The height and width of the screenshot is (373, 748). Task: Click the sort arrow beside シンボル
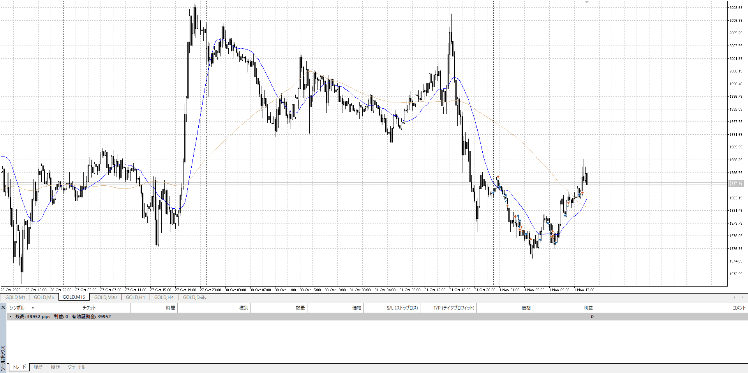33,308
